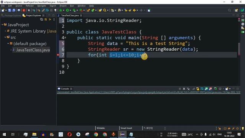Open the dropdown next to New icon

tap(6, 10)
